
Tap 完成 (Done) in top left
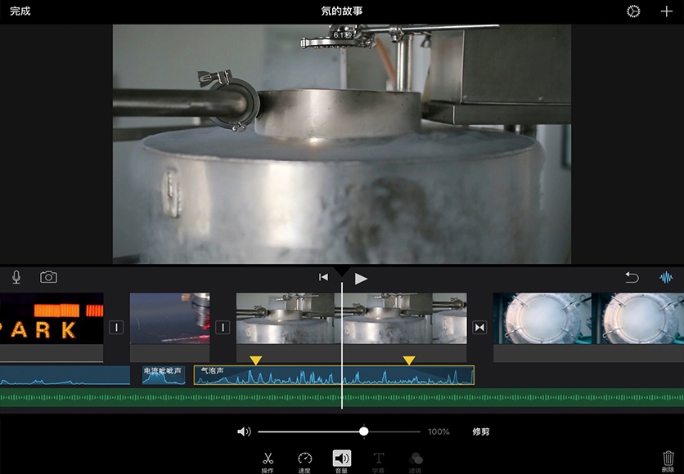pyautogui.click(x=20, y=11)
